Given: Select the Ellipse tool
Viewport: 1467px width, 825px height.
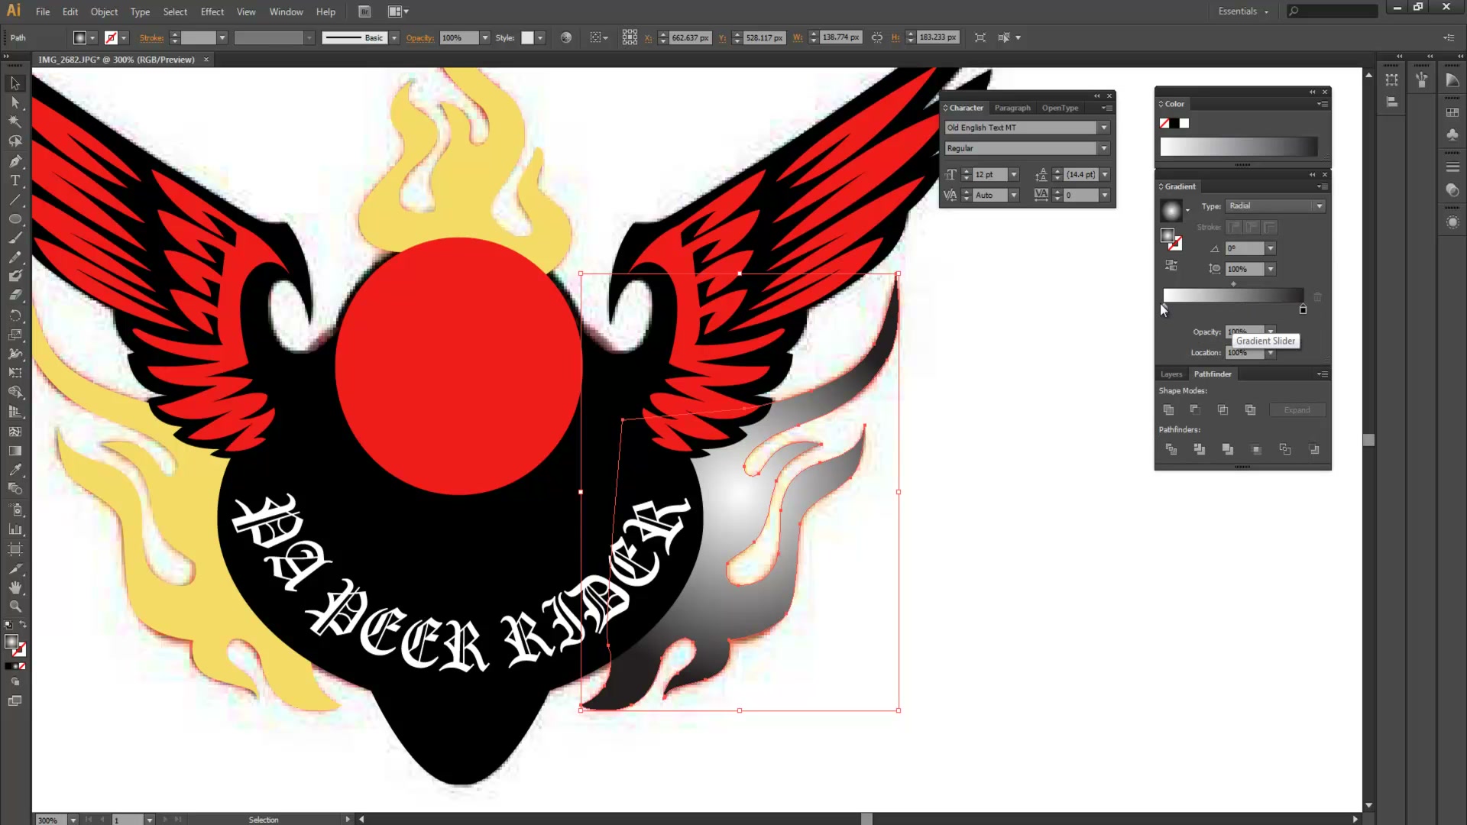Looking at the screenshot, I should click(x=15, y=218).
